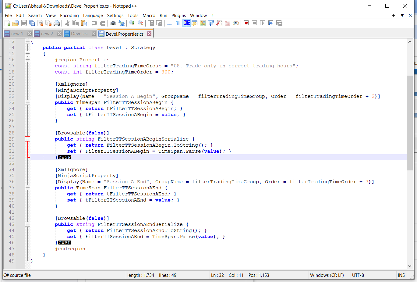This screenshot has height=282, width=417.
Task: Undo the last edit via toolbar
Action: 94,23
